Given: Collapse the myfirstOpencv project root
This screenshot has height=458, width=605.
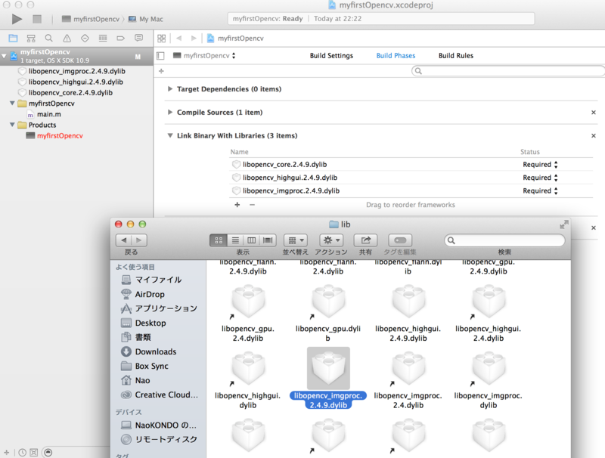Looking at the screenshot, I should tap(5, 56).
